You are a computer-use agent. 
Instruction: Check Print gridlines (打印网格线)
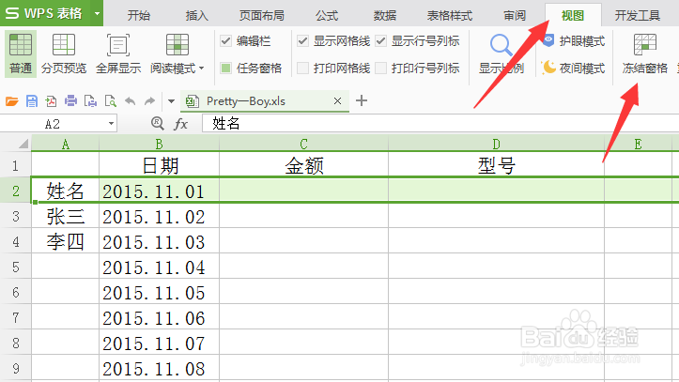point(302,68)
